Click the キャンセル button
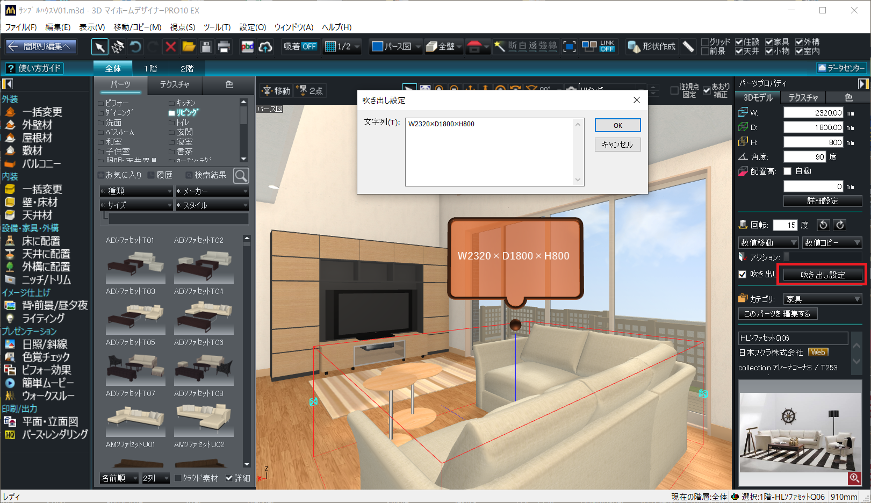This screenshot has height=503, width=871. [617, 145]
